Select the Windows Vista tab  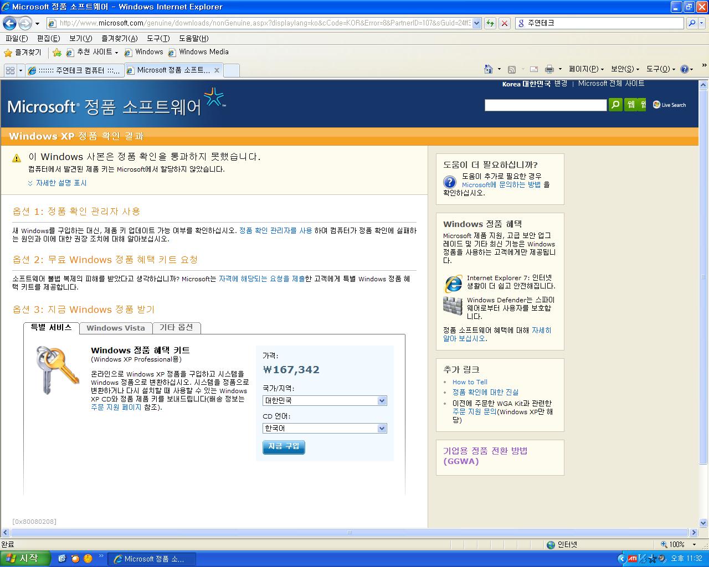point(116,328)
